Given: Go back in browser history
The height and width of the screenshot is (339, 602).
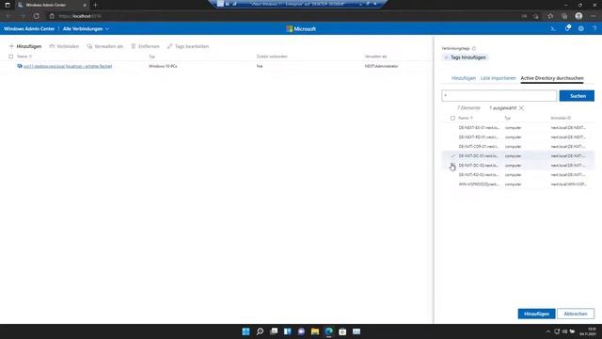Looking at the screenshot, I should pyautogui.click(x=8, y=16).
